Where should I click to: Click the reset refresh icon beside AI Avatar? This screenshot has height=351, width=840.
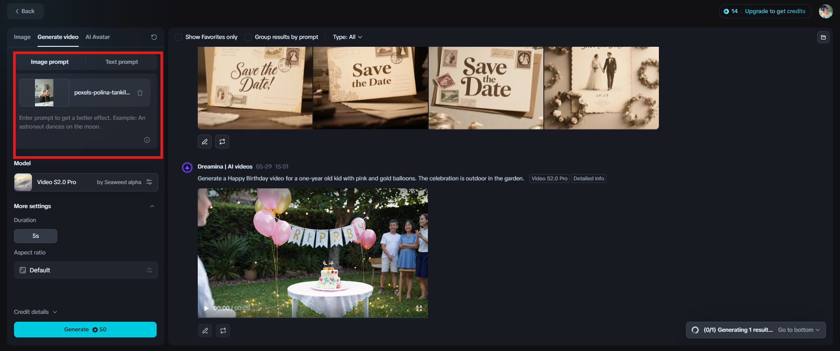click(154, 37)
